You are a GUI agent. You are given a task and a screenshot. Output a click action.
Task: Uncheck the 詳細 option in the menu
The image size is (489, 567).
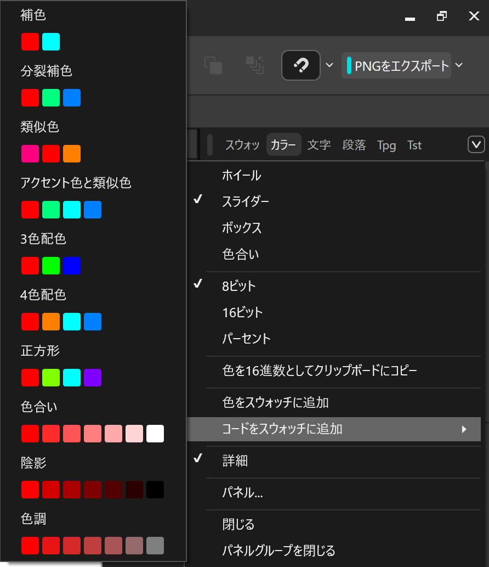point(235,461)
